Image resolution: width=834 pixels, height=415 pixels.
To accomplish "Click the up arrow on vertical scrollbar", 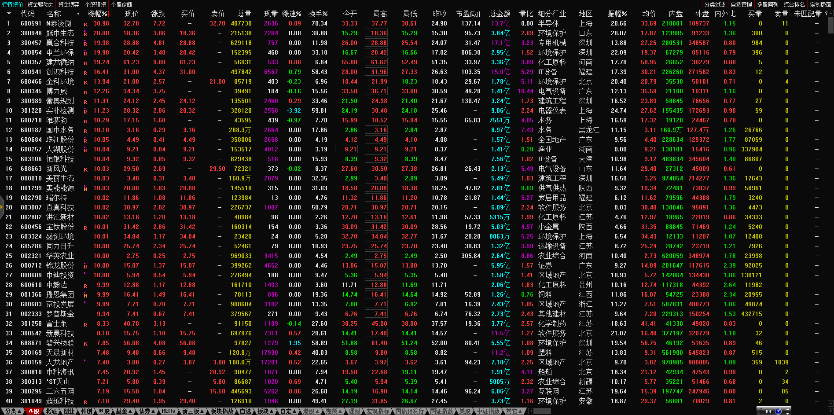I will coord(830,13).
